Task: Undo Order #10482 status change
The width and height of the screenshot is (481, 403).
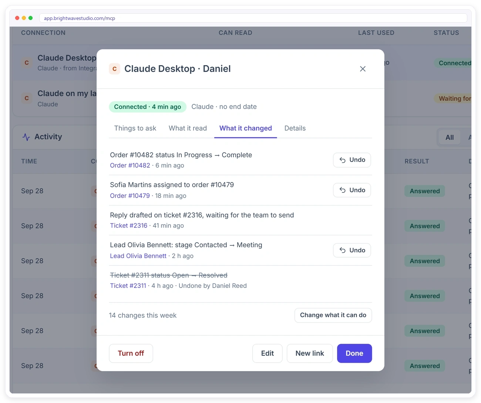Action: pos(352,160)
